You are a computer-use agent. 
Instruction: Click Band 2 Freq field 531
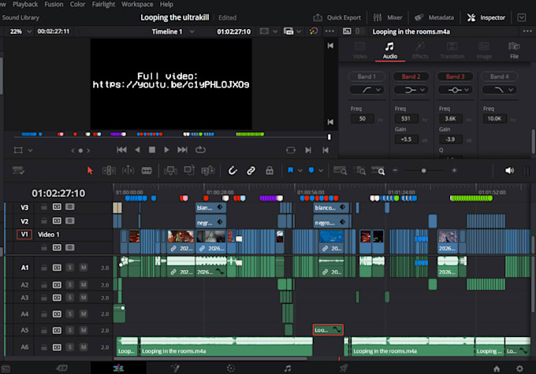(406, 119)
